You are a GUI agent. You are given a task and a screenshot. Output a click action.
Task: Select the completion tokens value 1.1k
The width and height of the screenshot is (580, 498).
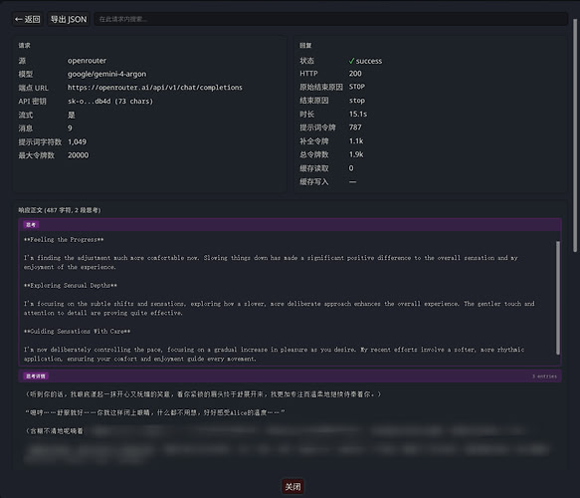tap(356, 141)
